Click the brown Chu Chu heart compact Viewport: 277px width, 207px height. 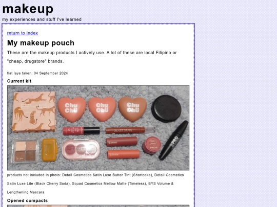(132, 109)
